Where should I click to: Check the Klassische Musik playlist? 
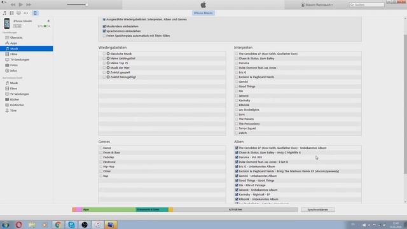click(x=104, y=53)
